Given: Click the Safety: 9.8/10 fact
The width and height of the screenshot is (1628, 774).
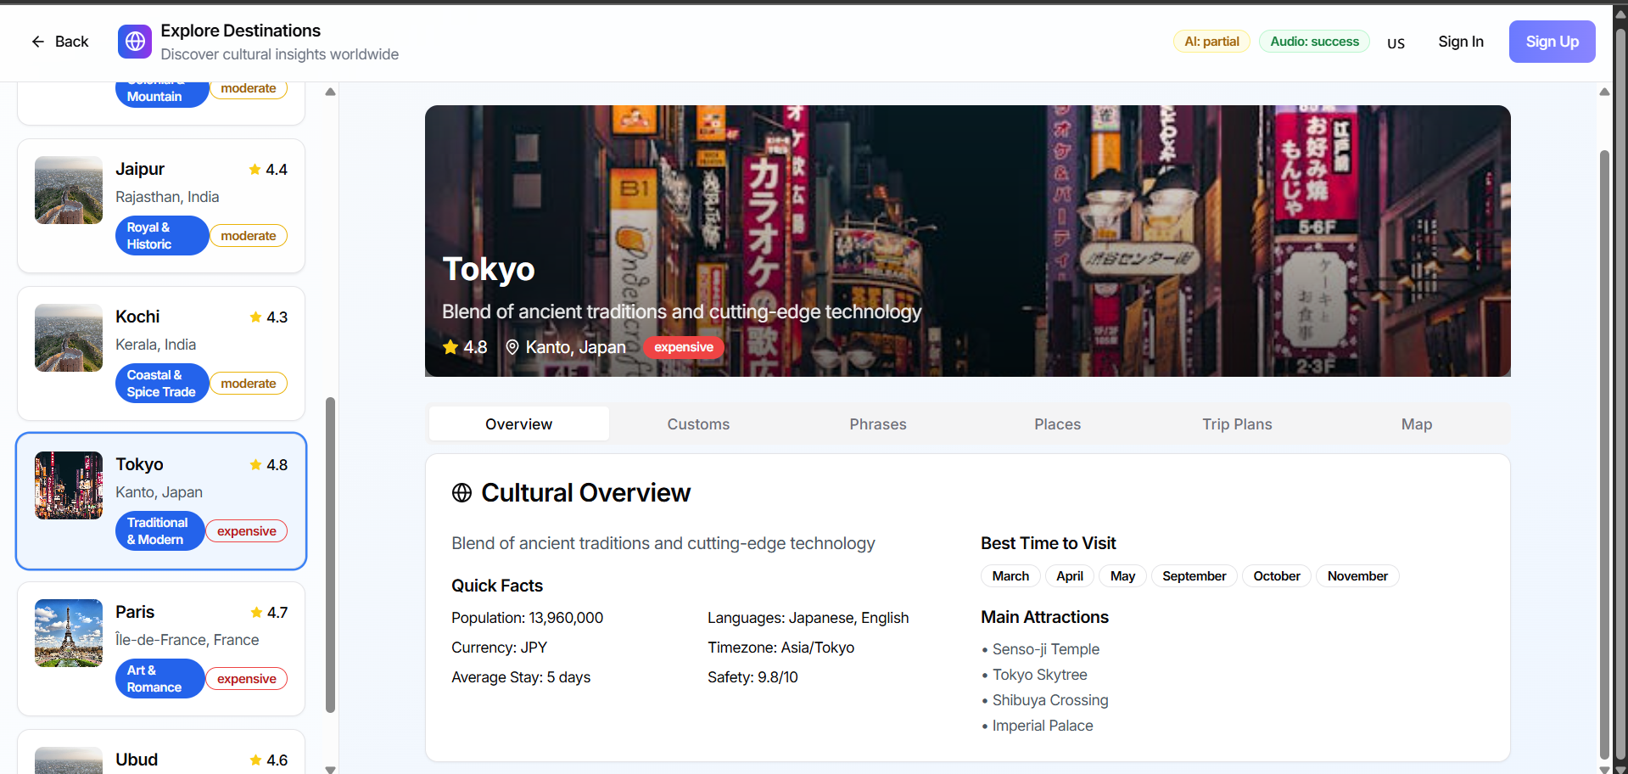Looking at the screenshot, I should (752, 677).
